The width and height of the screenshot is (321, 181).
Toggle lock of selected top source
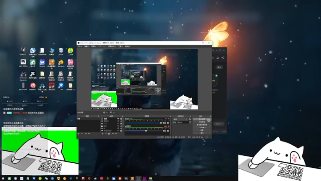pyautogui.click(x=121, y=119)
